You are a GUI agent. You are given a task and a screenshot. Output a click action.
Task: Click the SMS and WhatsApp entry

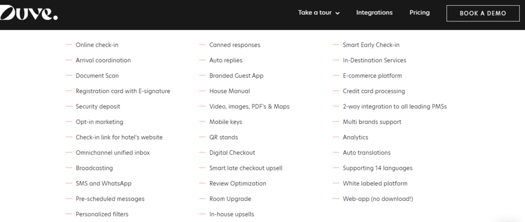point(104,183)
